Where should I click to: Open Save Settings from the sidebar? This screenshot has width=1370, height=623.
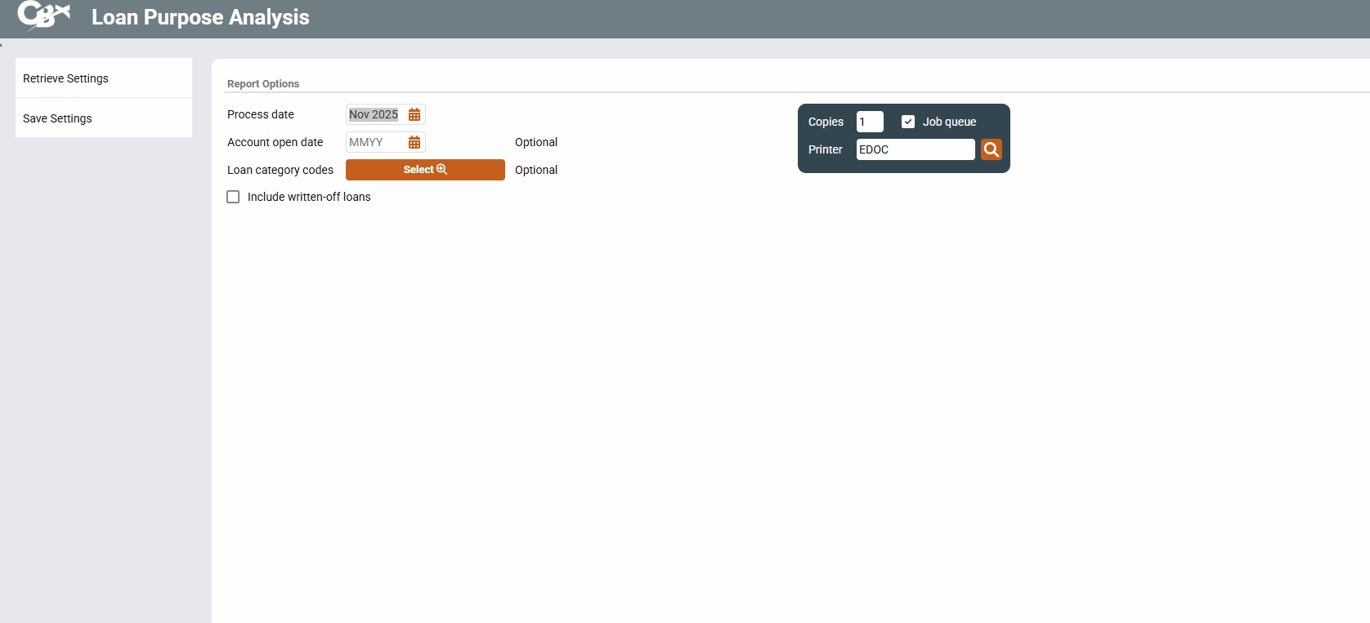click(x=57, y=118)
